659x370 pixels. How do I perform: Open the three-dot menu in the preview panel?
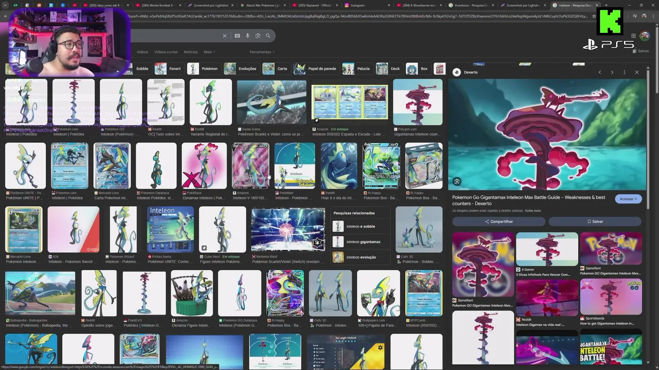click(625, 72)
